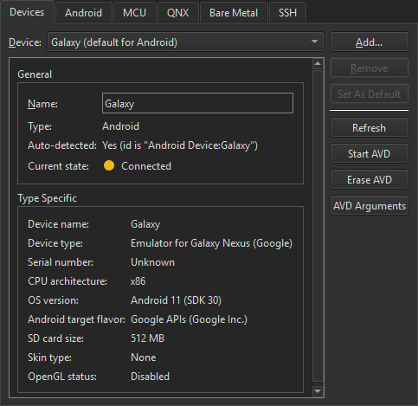This screenshot has height=406, width=418.
Task: Go to the Bare Metal tab
Action: [x=234, y=13]
